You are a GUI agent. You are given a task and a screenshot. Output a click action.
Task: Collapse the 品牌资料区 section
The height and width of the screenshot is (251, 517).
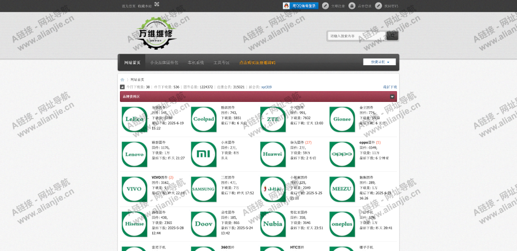point(392,97)
